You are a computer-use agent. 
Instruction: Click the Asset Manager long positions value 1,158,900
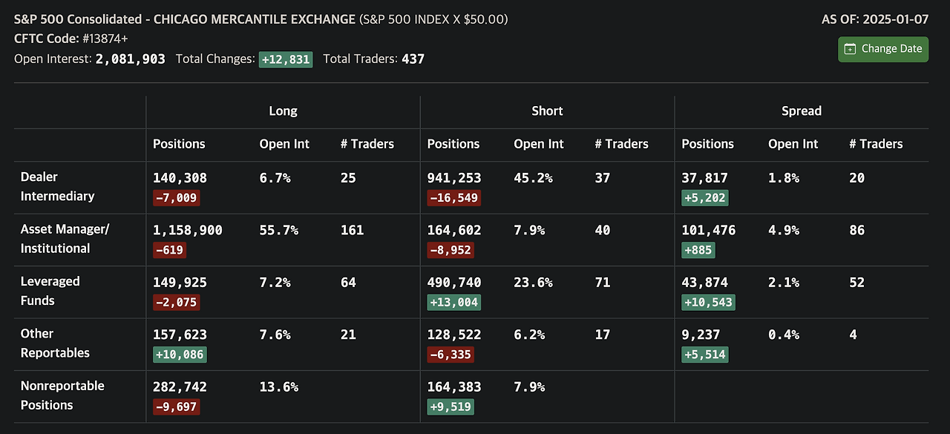coord(188,230)
